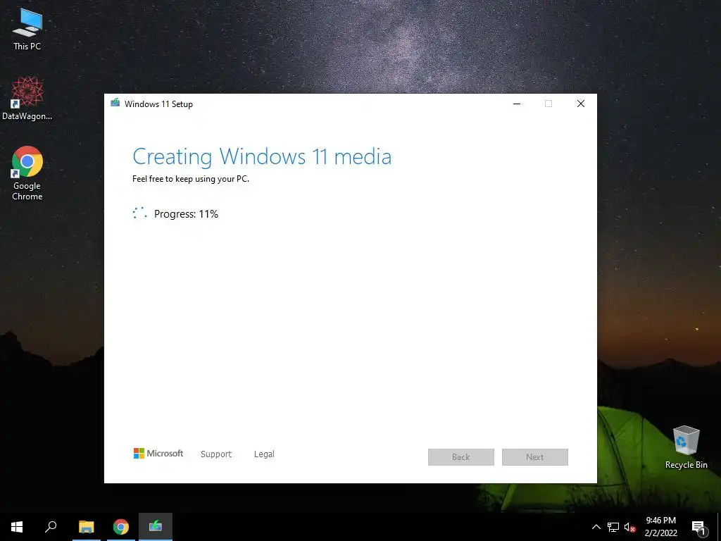721x541 pixels.
Task: Show hidden system tray icons
Action: (596, 527)
